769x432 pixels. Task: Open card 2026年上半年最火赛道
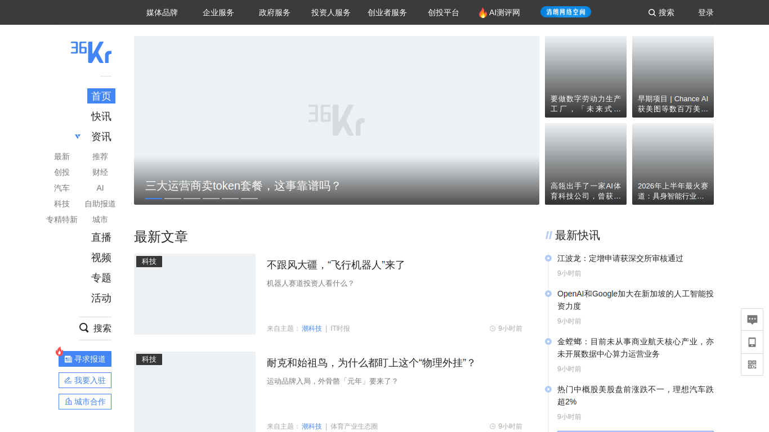(x=673, y=164)
